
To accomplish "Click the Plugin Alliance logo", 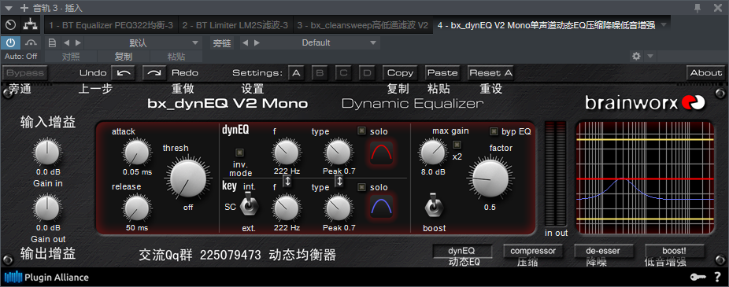I will 46,278.
